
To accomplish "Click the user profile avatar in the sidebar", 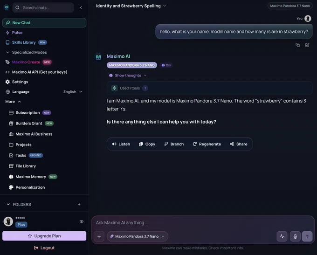I will pyautogui.click(x=8, y=221).
